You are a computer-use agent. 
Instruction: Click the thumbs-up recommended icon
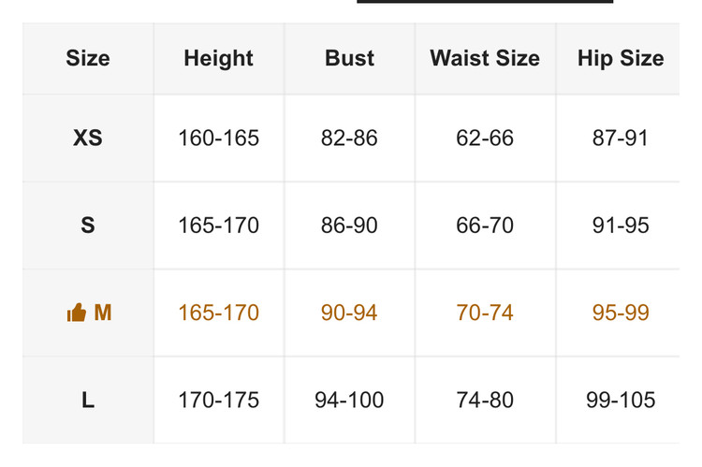tap(76, 314)
